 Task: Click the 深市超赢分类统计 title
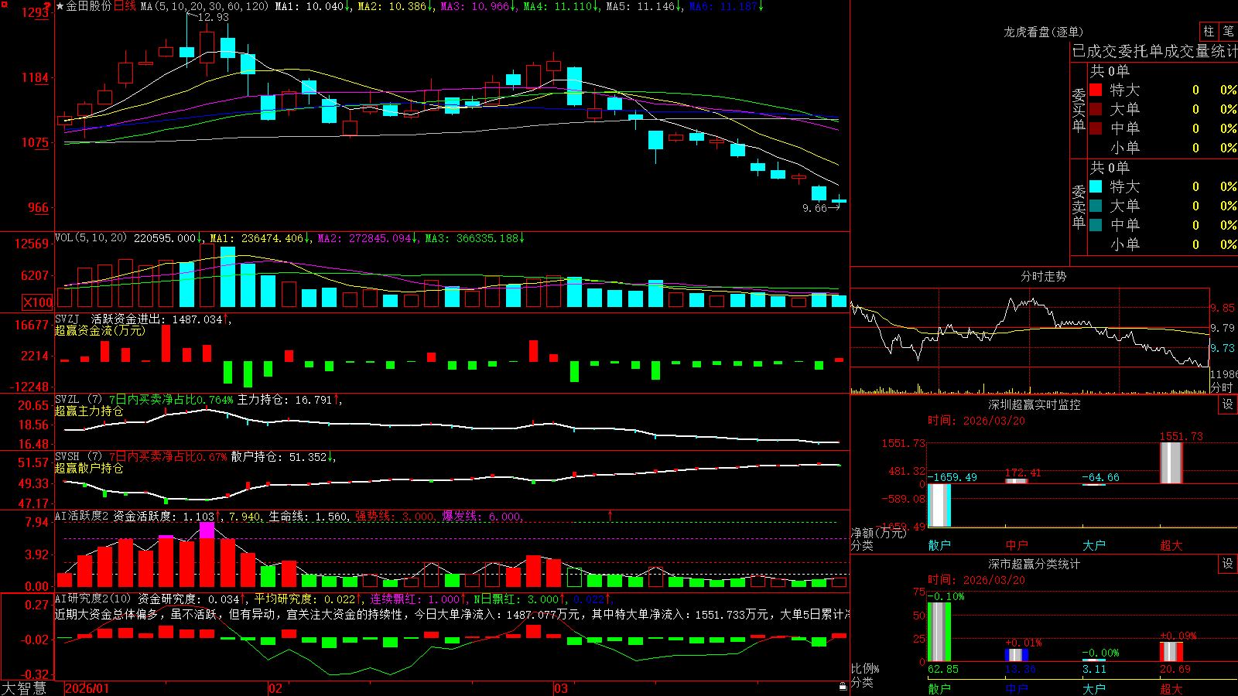coord(1034,564)
